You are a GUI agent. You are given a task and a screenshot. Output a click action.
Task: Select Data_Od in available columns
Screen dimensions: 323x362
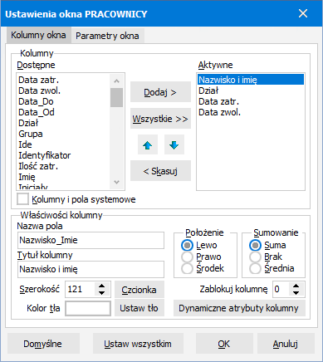(x=64, y=112)
